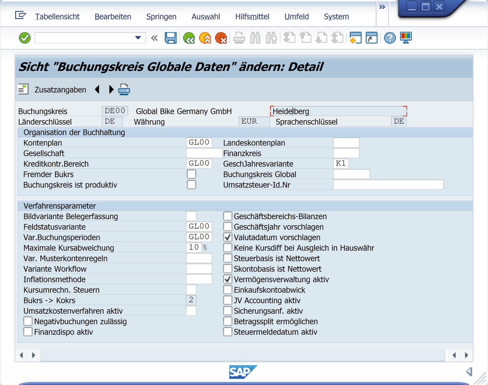Click the session menu icon beside Tabellensicht
The width and height of the screenshot is (488, 385).
tap(20, 15)
